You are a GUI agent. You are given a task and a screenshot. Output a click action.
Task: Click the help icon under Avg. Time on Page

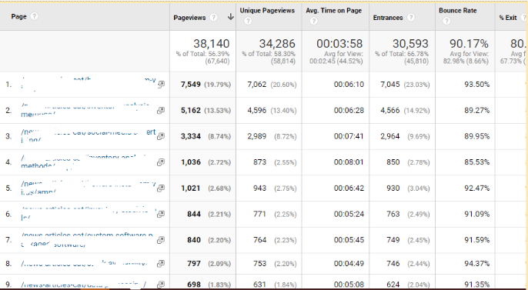[x=314, y=22]
